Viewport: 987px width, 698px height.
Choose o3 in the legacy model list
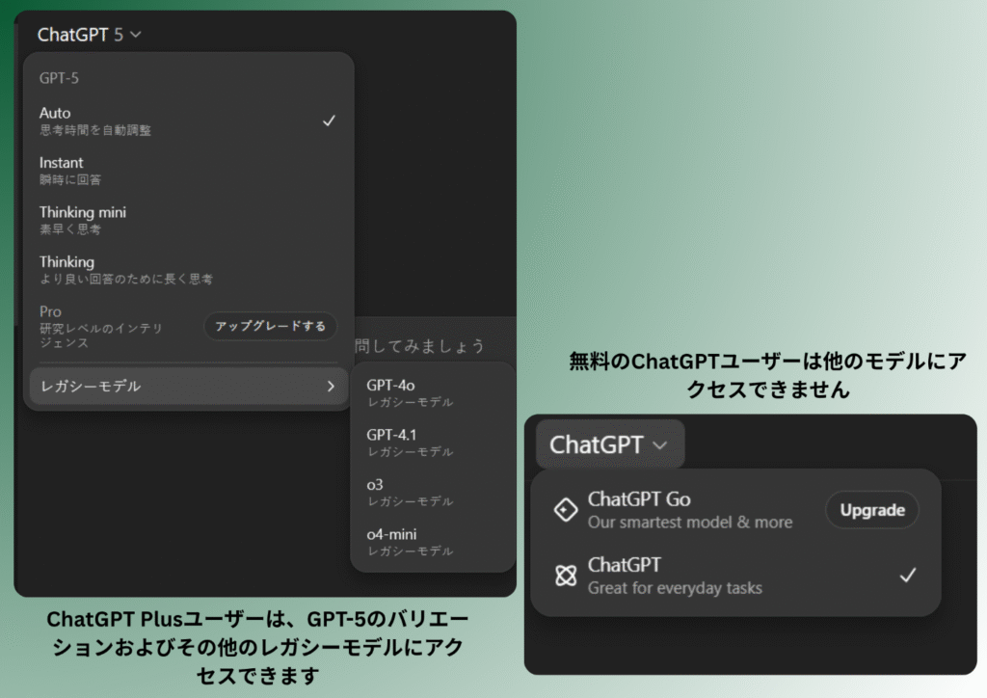424,492
